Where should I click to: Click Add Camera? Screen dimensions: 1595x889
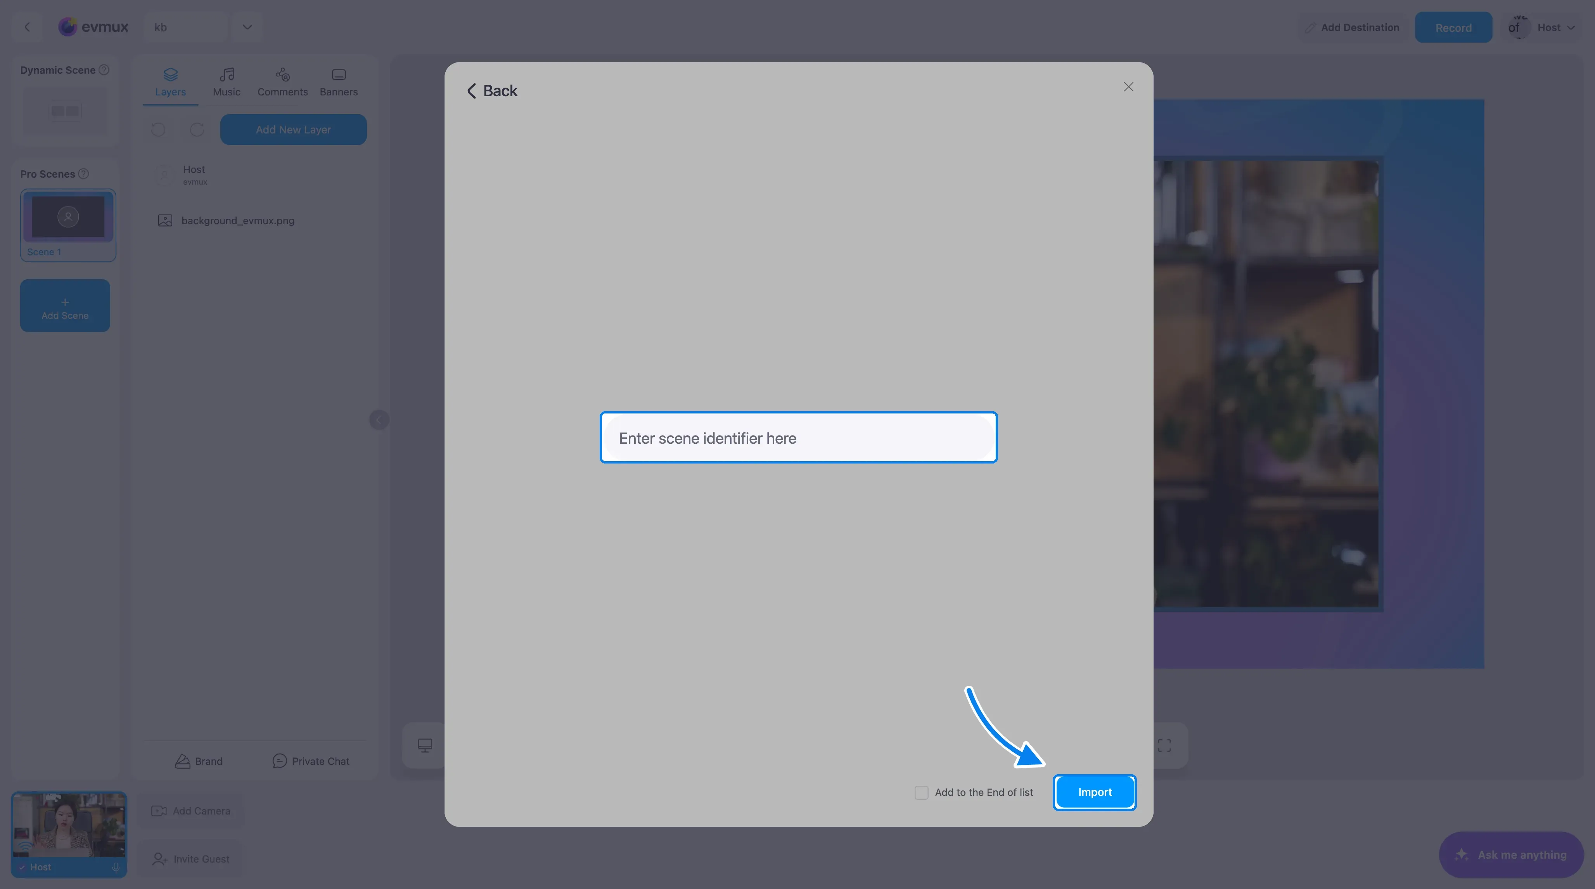(191, 811)
